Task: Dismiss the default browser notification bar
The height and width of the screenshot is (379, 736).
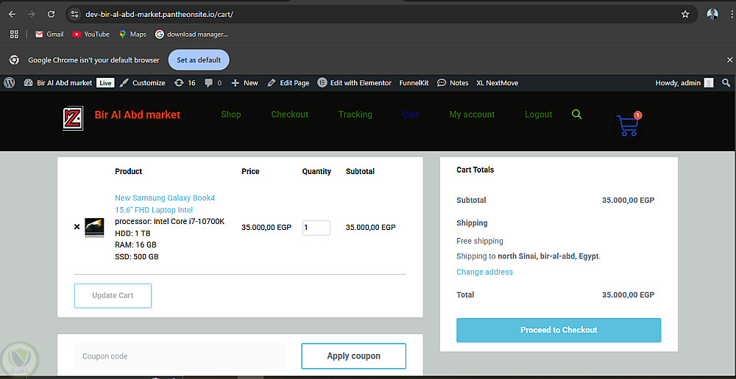Action: click(729, 60)
